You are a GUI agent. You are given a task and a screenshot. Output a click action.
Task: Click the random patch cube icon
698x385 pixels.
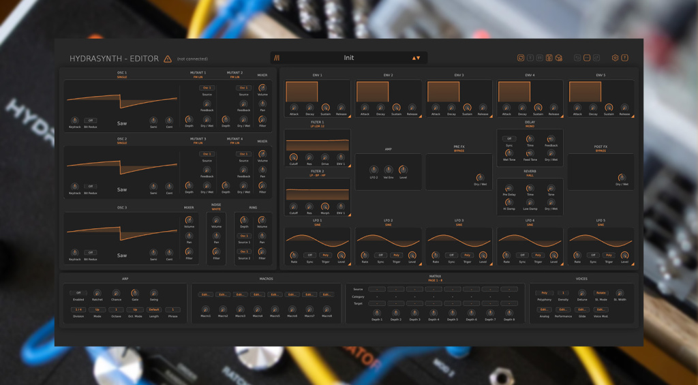click(559, 58)
